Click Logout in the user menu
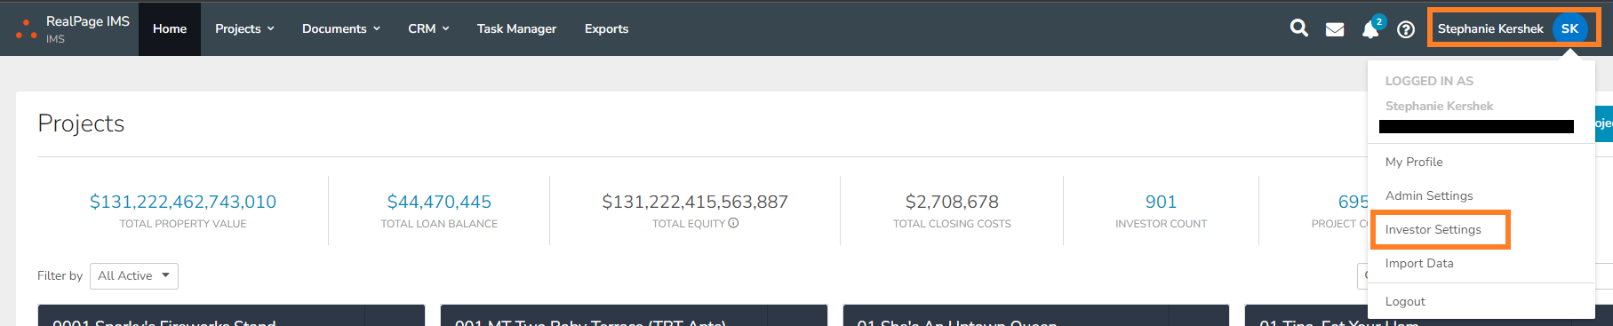This screenshot has width=1613, height=326. pos(1405,301)
